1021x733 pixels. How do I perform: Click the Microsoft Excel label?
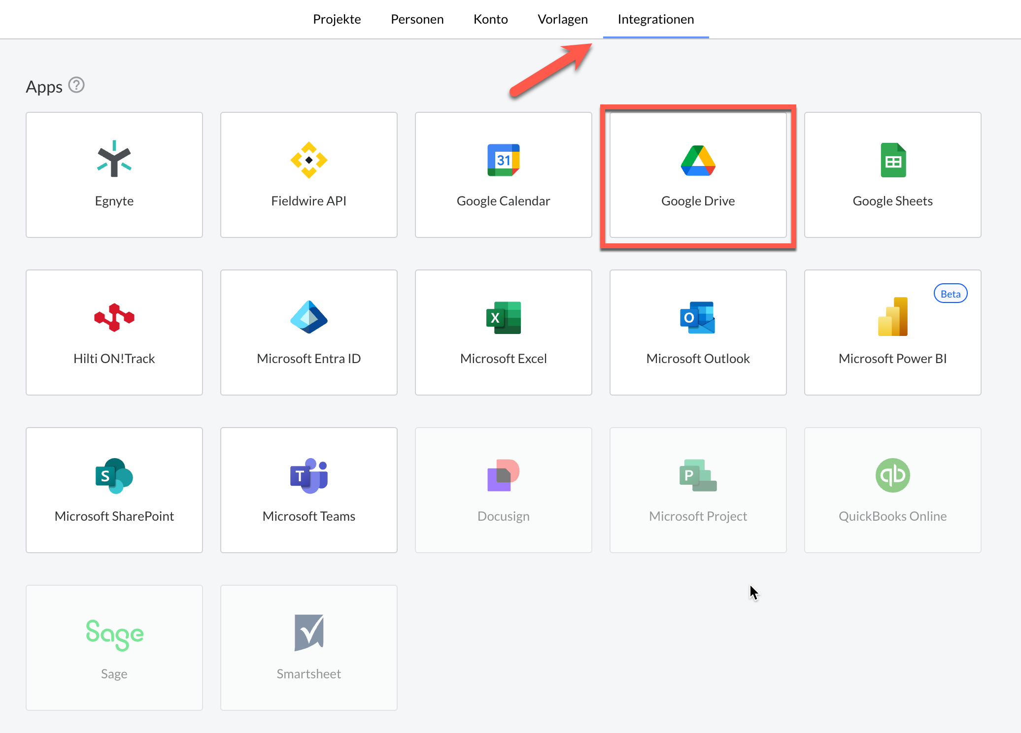tap(504, 359)
